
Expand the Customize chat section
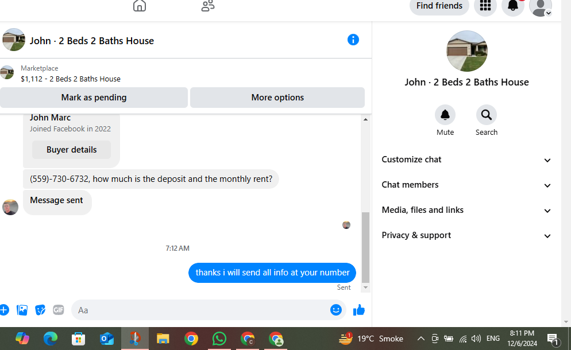click(x=466, y=160)
